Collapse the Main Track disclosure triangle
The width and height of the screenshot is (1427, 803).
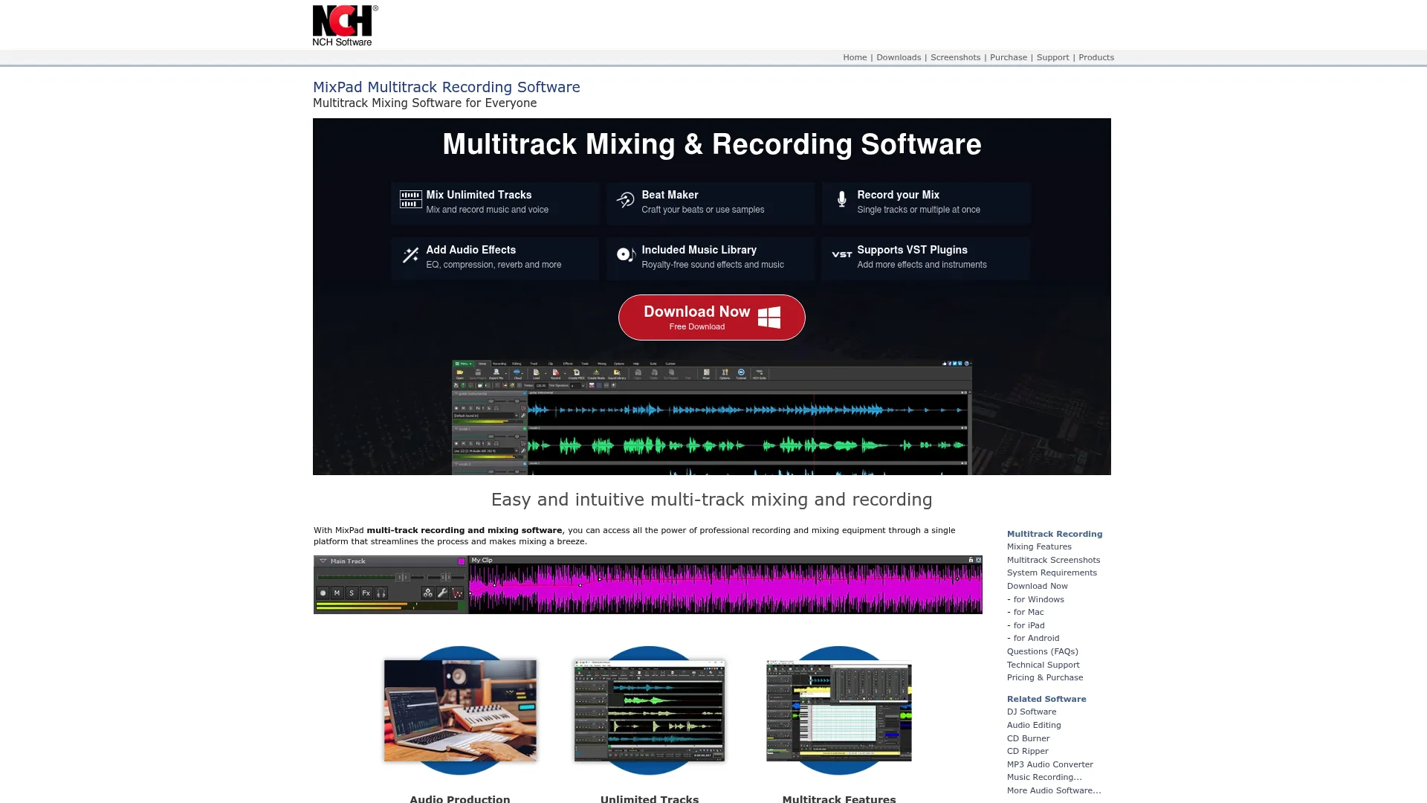coord(323,561)
